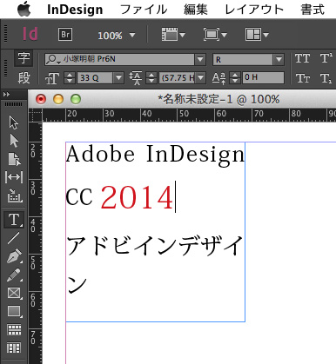Expand the font family dropdown arrow

click(x=200, y=59)
